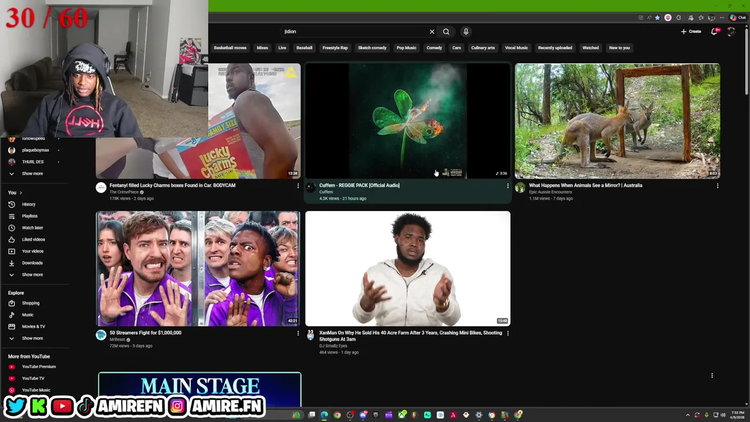Clear the jidion search text with X
The height and width of the screenshot is (422, 750).
tap(432, 32)
